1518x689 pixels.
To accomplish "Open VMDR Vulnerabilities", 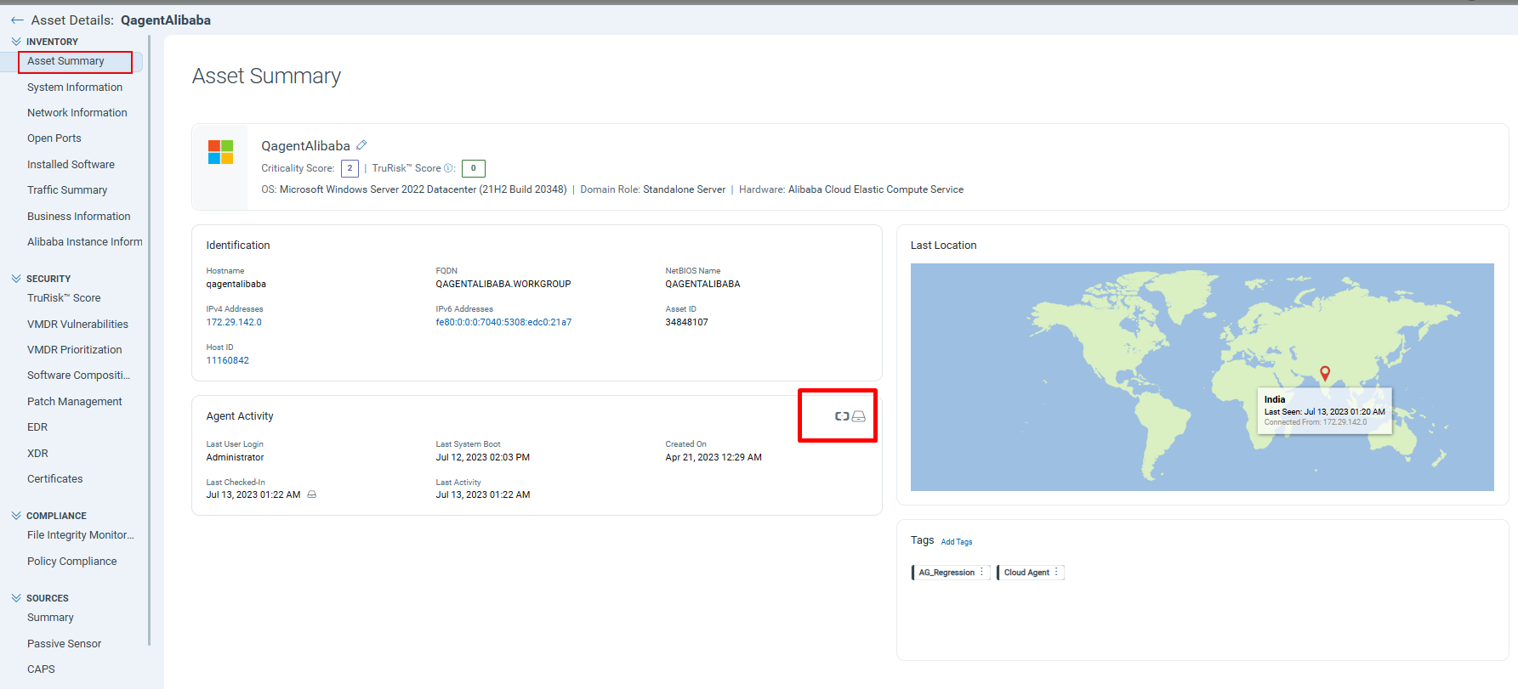I will tap(77, 325).
